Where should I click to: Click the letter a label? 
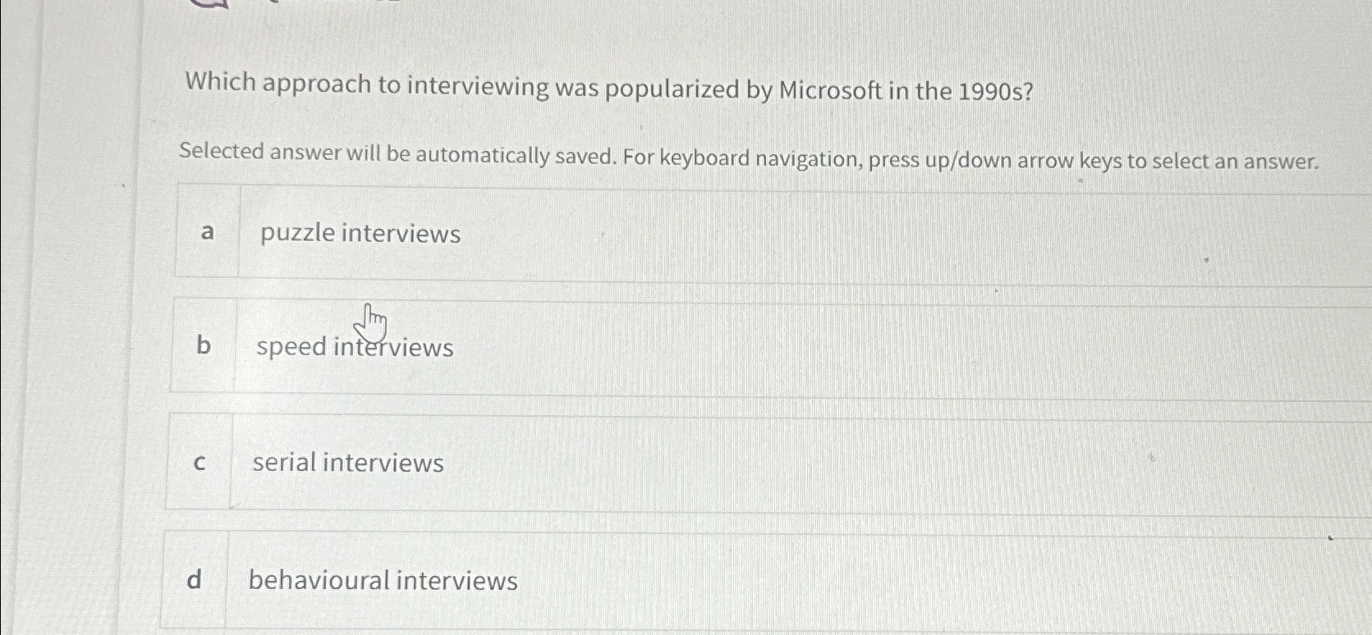[205, 233]
